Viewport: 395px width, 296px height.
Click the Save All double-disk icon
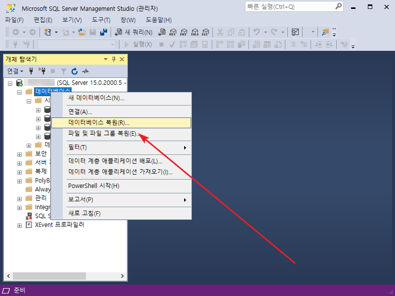point(104,32)
